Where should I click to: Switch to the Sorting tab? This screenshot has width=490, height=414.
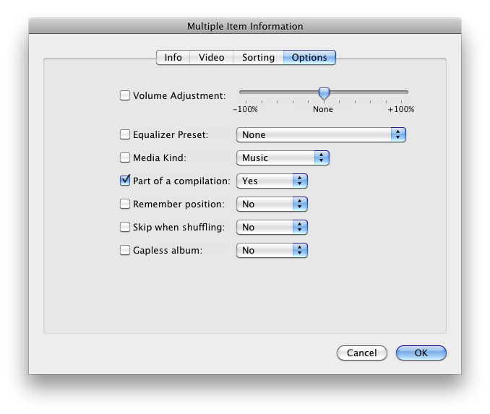tap(259, 58)
